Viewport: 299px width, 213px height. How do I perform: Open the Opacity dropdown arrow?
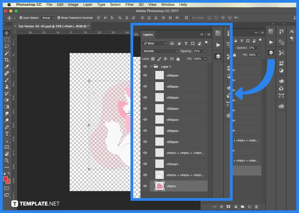tap(205, 51)
